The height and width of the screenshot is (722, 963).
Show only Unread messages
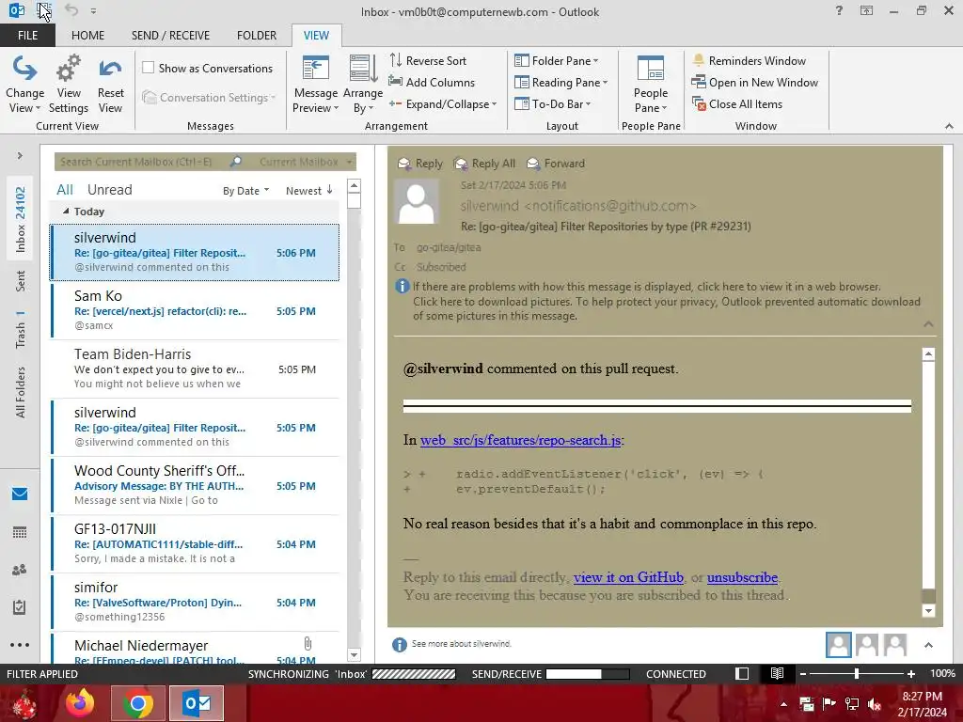(x=109, y=190)
